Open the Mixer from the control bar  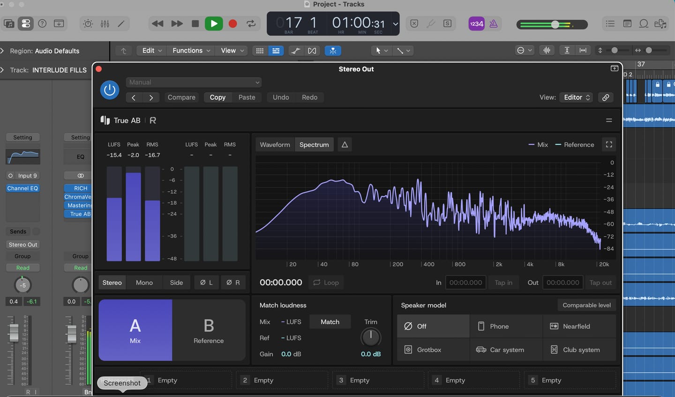point(105,23)
